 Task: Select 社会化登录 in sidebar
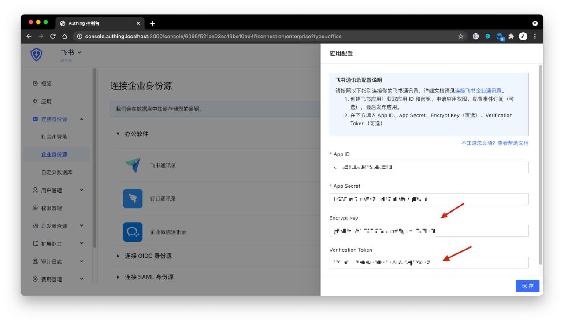54,136
